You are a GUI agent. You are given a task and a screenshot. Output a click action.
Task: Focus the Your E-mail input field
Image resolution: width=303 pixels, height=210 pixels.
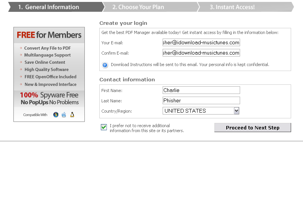201,42
